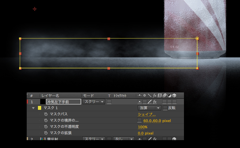Click the モード column header
This screenshot has width=240, height=148.
(x=88, y=96)
